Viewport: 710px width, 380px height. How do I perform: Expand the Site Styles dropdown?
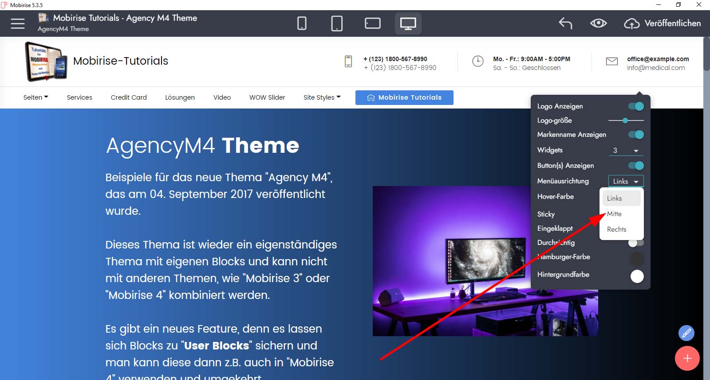322,97
